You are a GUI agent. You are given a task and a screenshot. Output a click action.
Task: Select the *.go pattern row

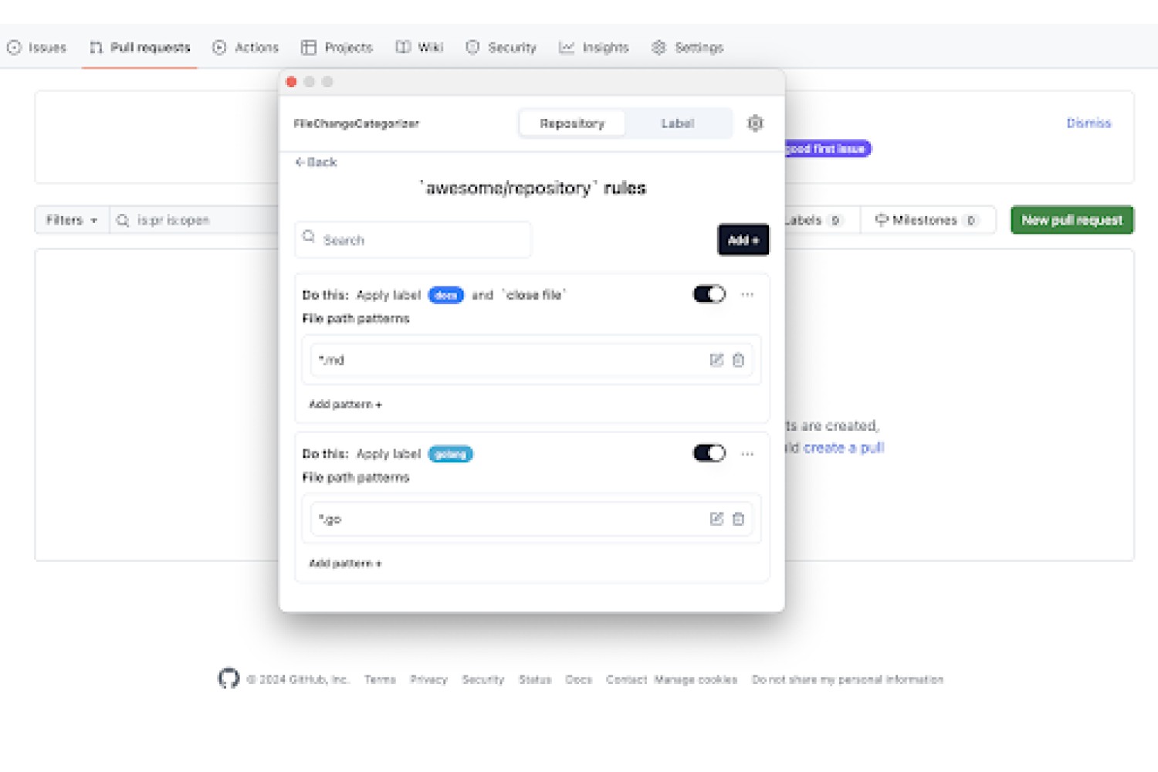tap(531, 519)
